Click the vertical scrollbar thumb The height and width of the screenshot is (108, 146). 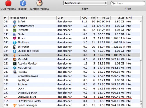tap(141, 41)
